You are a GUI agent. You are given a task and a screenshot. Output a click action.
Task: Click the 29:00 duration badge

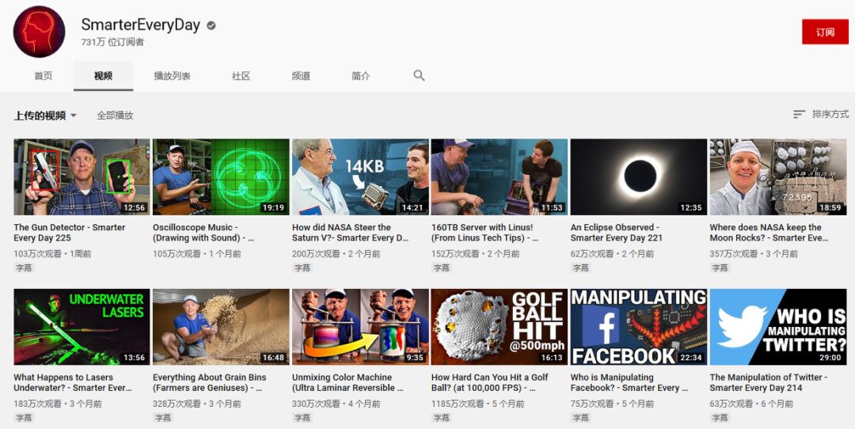pos(830,358)
